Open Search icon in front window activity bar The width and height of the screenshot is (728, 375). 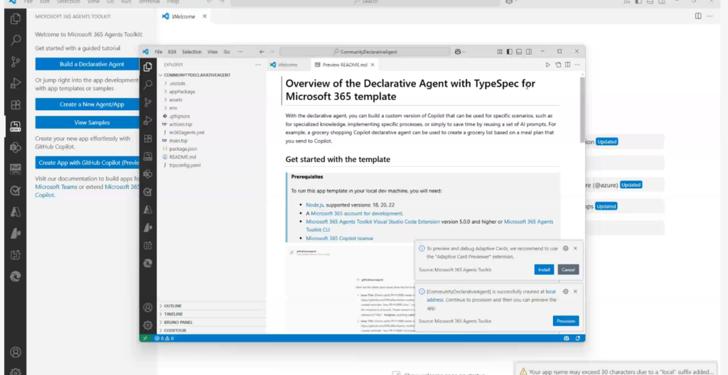(148, 85)
